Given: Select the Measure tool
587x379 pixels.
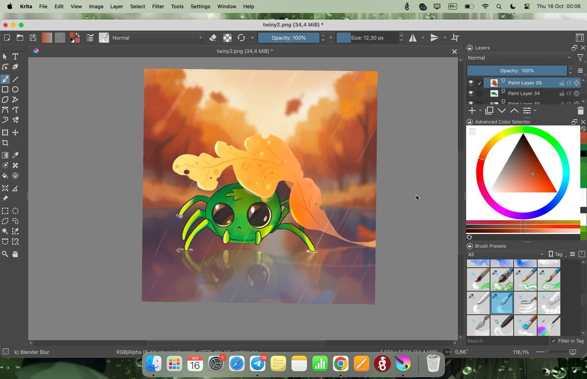Looking at the screenshot, I should click(x=15, y=188).
